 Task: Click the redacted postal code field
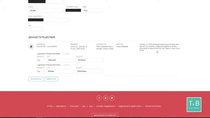click(73, 10)
